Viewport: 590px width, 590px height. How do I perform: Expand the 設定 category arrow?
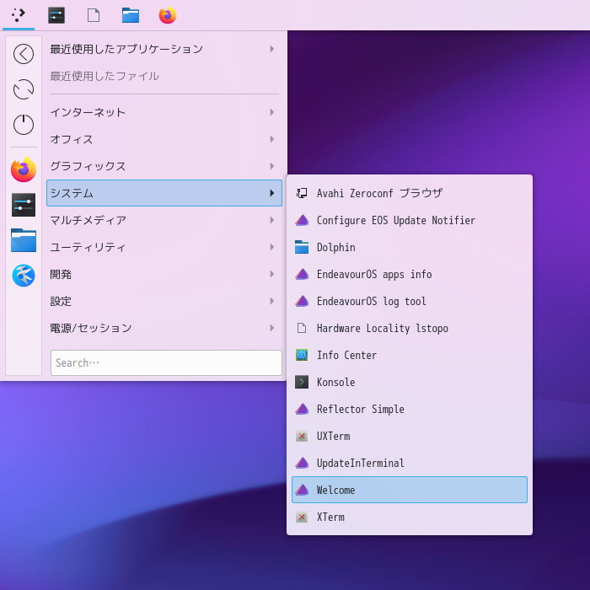(x=272, y=301)
